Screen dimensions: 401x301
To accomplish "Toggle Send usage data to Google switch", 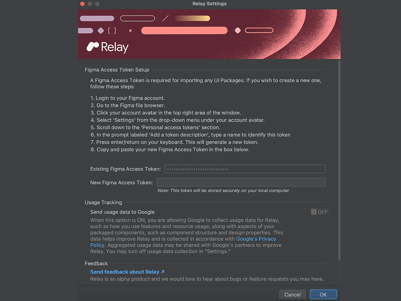I will (320, 212).
